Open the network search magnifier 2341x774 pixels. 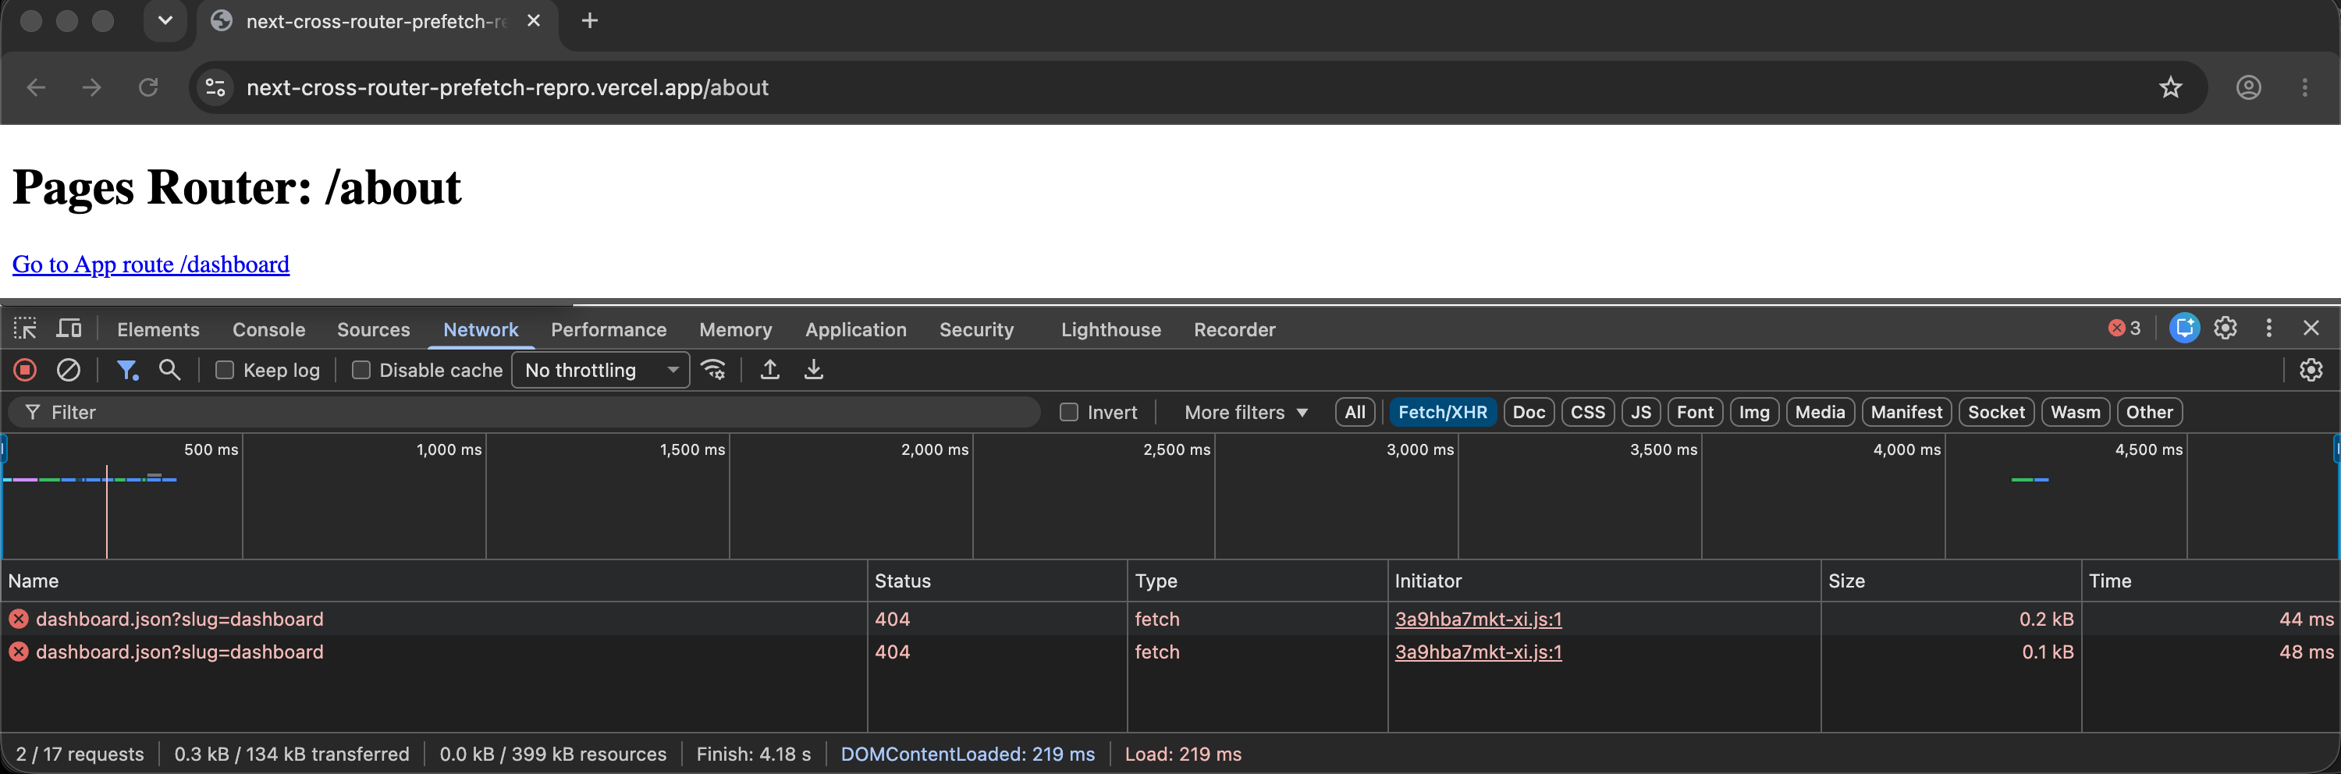(x=170, y=370)
